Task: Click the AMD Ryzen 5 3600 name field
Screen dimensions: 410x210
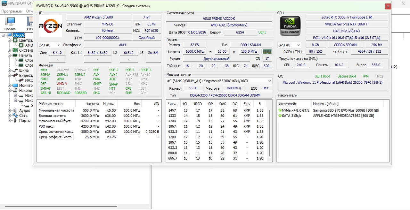Action: coord(98,17)
